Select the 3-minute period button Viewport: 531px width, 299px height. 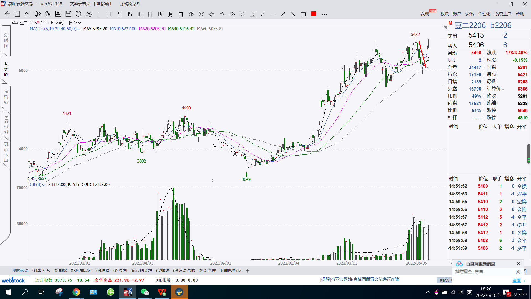pos(110,14)
